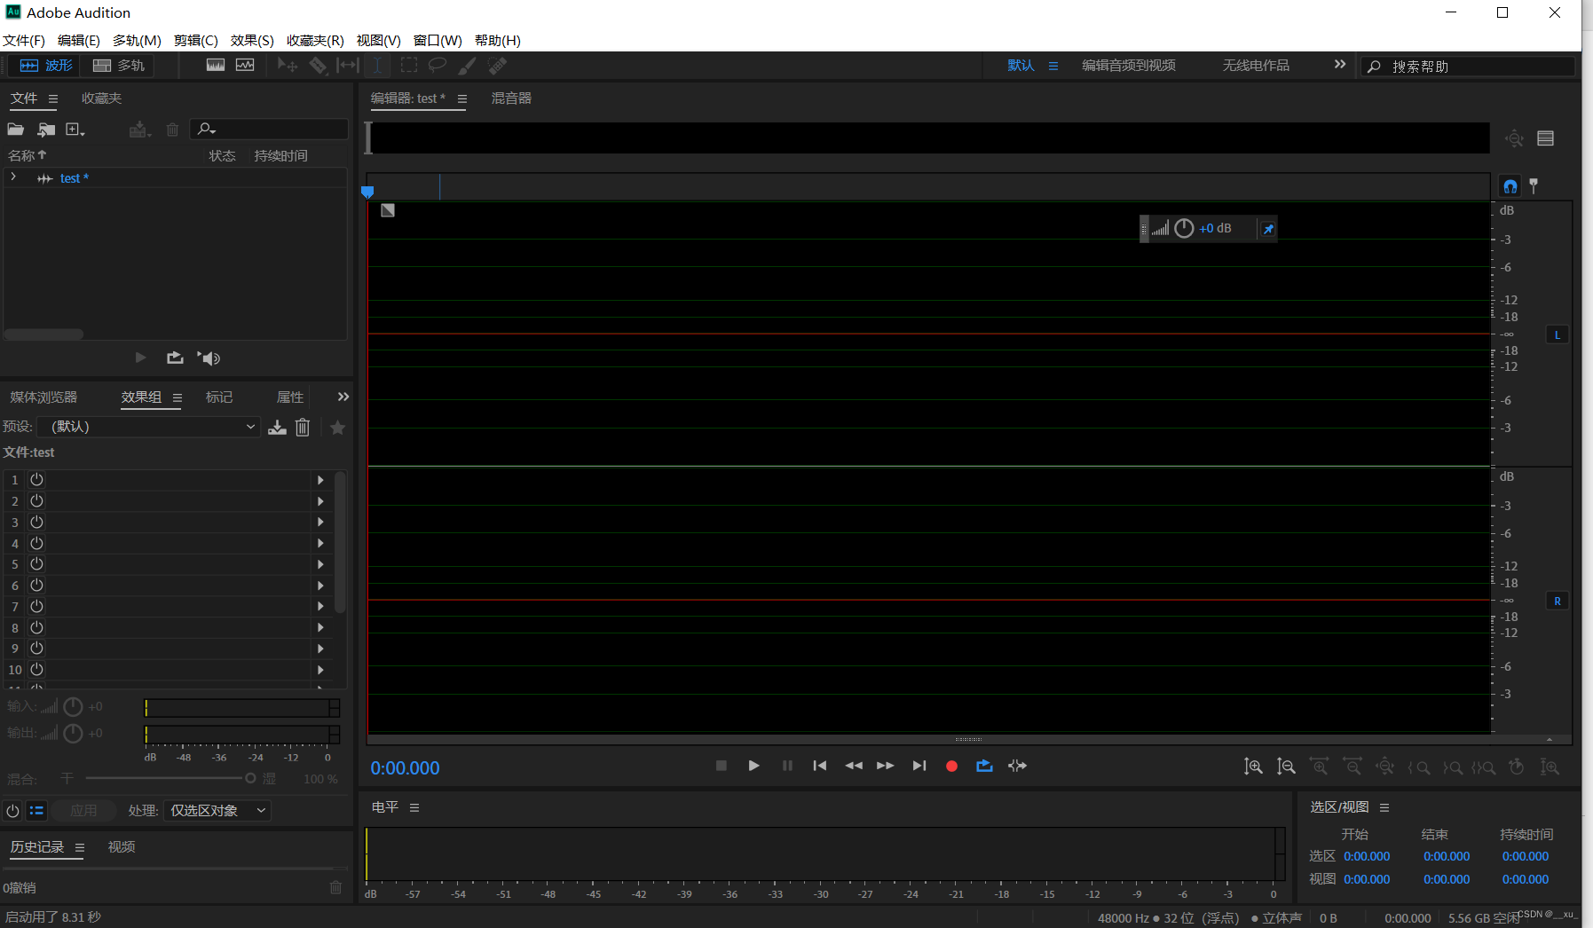Open effect menu arrow for slot 10
Screen dimensions: 1593x928
tap(320, 670)
